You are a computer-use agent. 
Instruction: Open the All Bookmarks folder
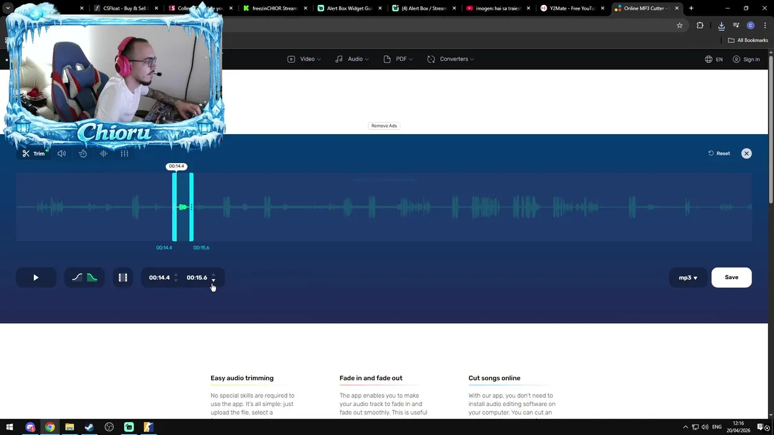coord(747,40)
